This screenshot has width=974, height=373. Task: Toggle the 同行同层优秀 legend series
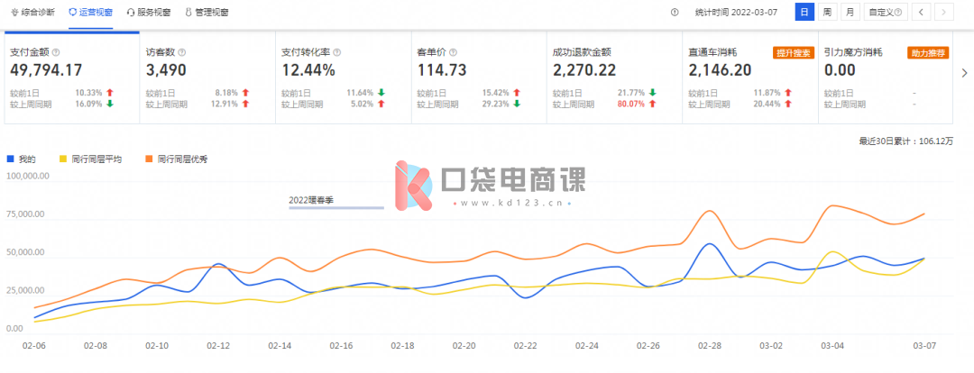(x=177, y=159)
